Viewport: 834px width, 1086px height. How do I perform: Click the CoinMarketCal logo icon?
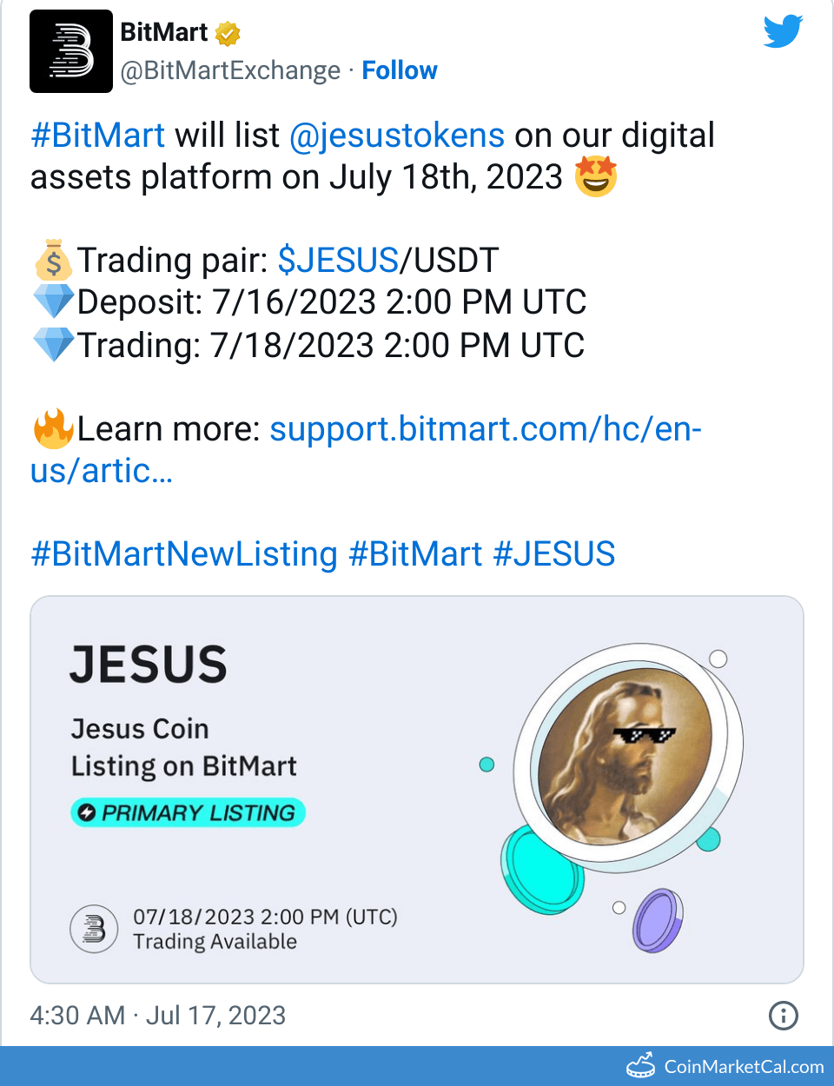point(641,1065)
